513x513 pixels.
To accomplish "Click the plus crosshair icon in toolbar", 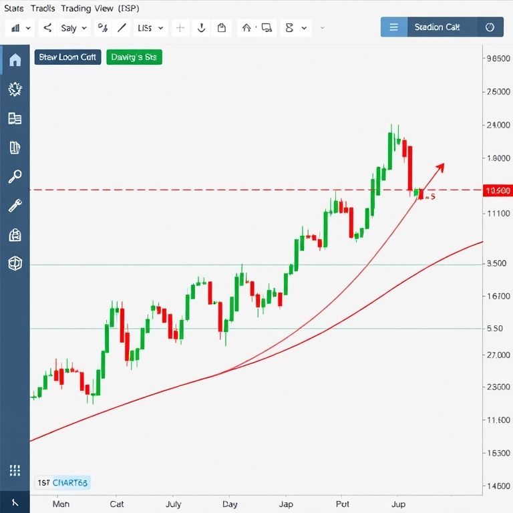I will point(180,28).
